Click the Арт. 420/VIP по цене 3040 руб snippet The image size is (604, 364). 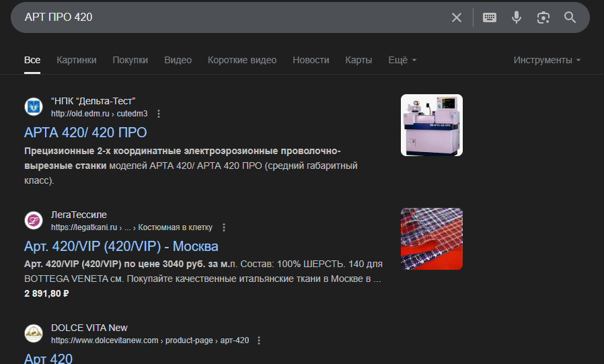point(203,271)
